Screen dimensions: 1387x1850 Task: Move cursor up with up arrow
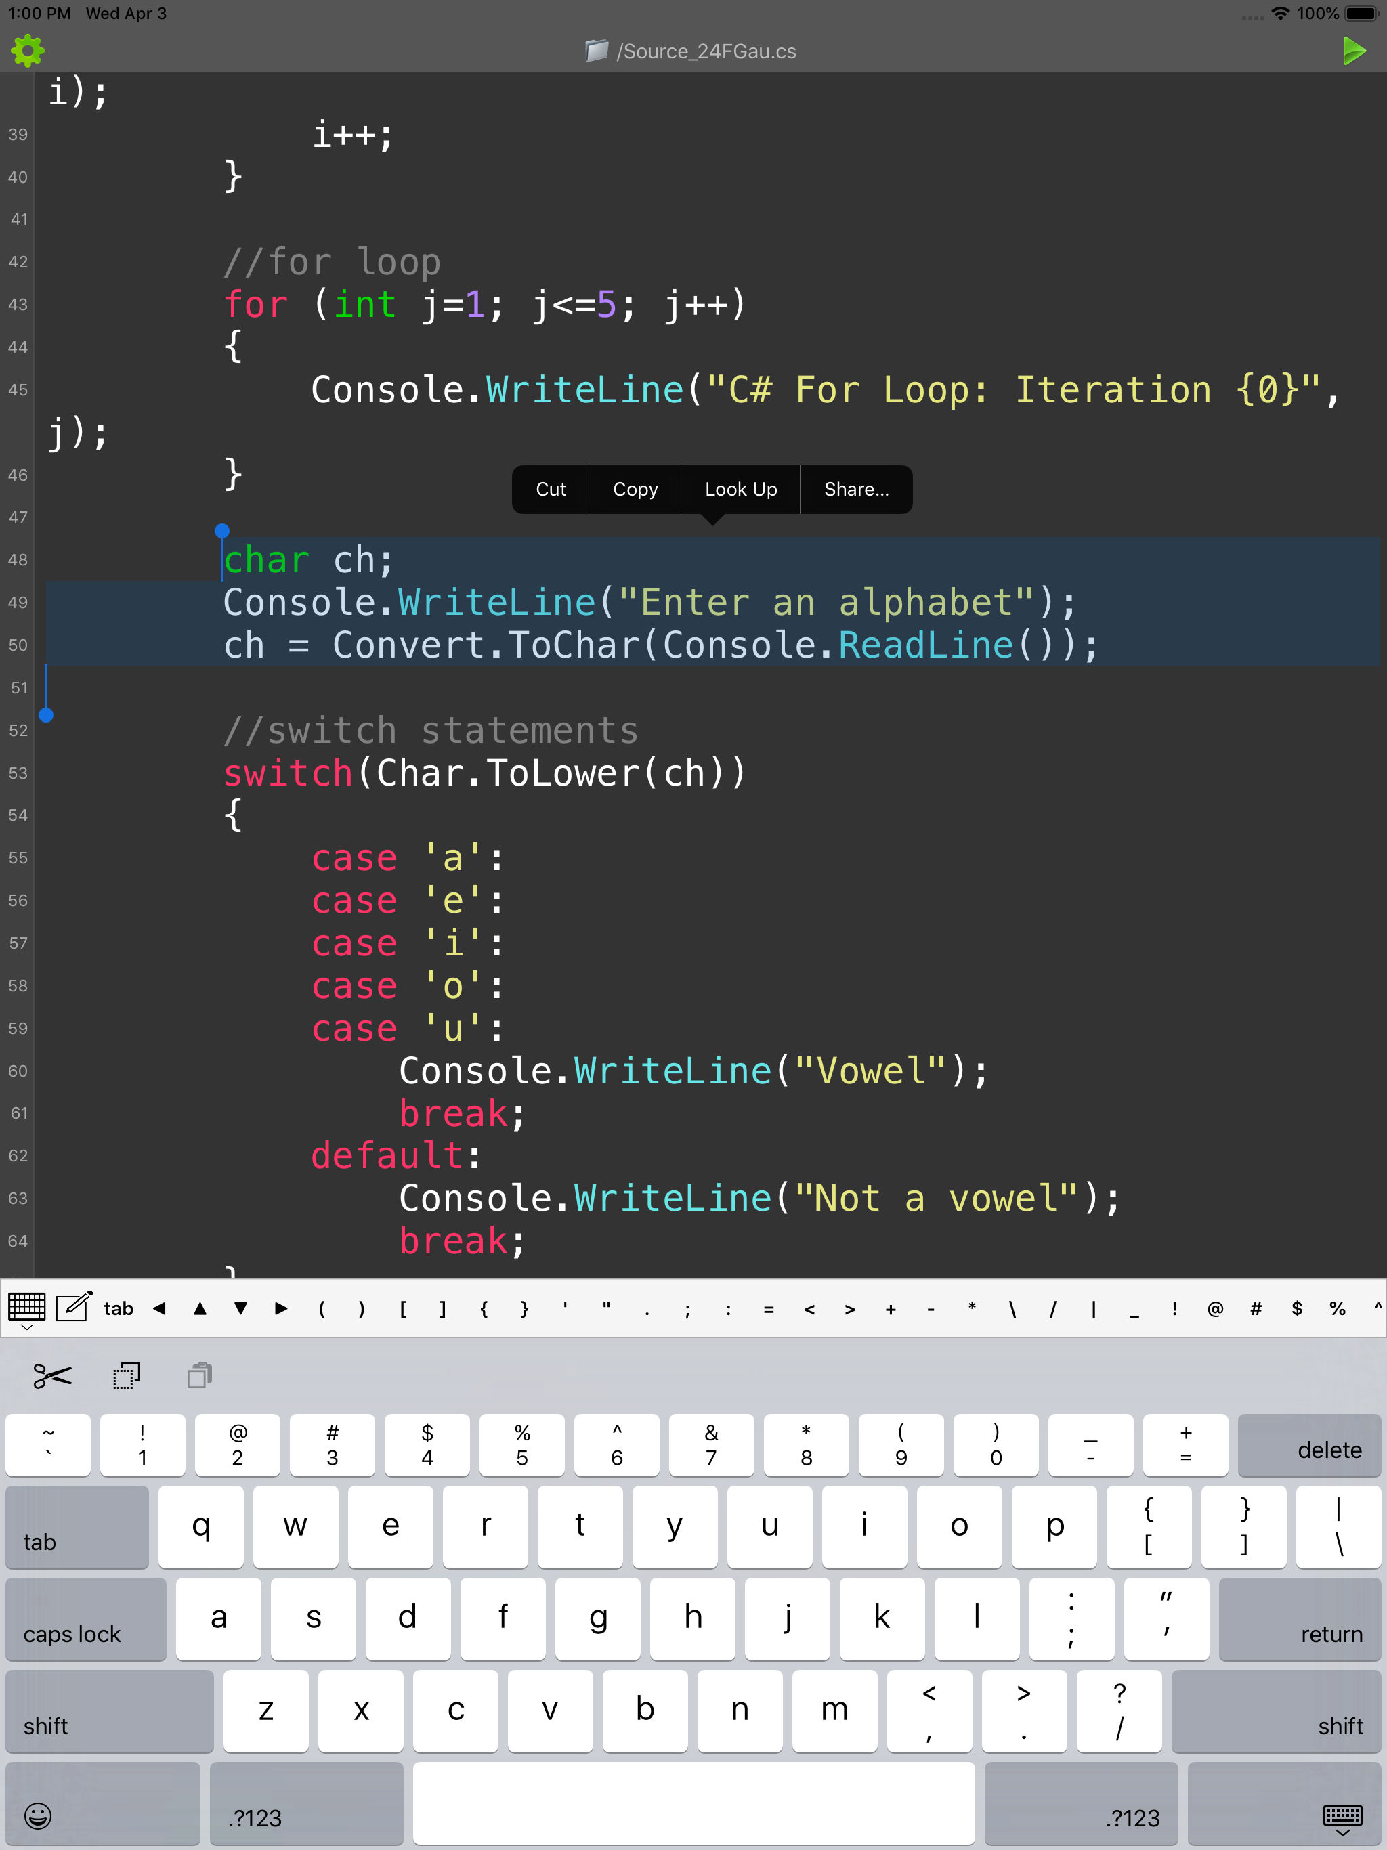click(200, 1309)
